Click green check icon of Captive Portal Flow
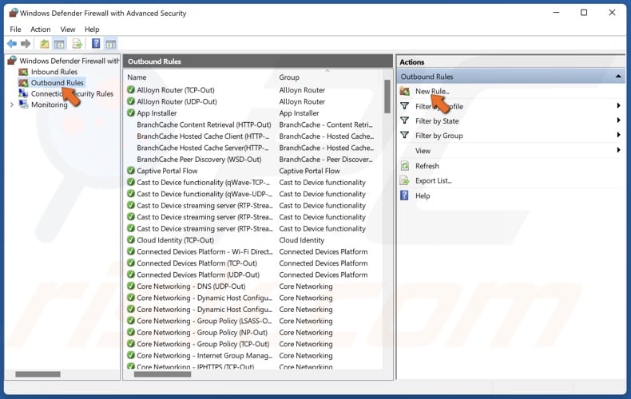 click(131, 171)
